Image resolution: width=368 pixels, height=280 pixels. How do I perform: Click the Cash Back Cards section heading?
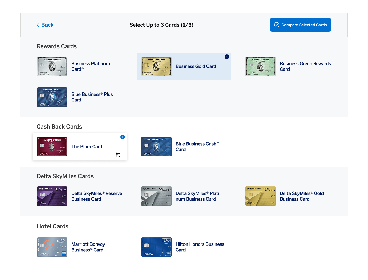tap(59, 126)
